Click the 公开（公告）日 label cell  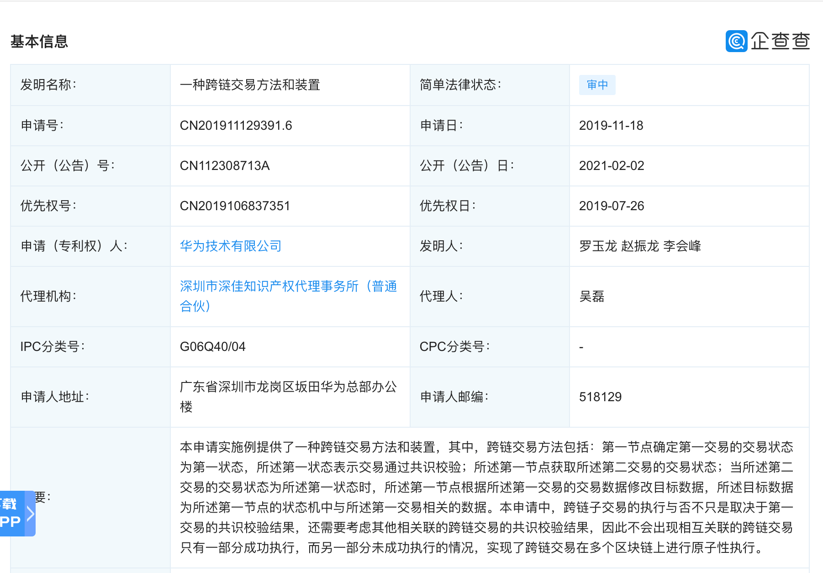pyautogui.click(x=490, y=166)
